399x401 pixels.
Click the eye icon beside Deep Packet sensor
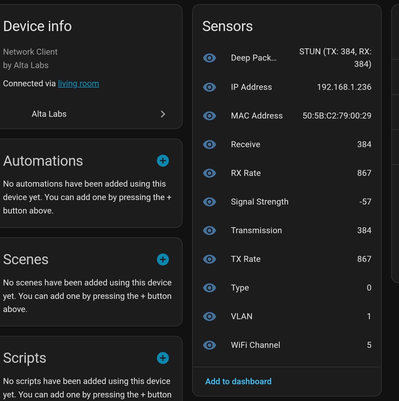[x=209, y=58]
